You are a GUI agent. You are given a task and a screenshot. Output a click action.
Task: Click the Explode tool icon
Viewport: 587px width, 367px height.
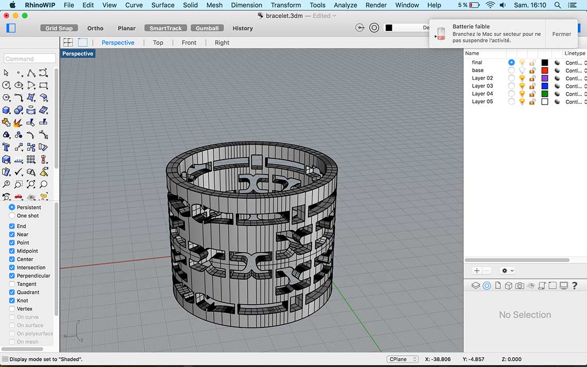[19, 123]
